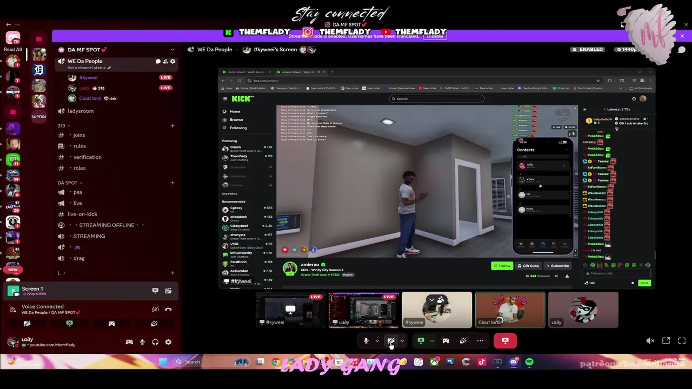
Task: Join the ladysroom voice channel
Action: [80, 111]
